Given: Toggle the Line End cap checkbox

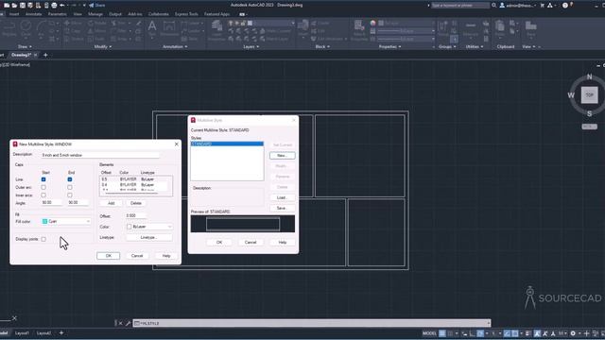Looking at the screenshot, I should pos(70,179).
